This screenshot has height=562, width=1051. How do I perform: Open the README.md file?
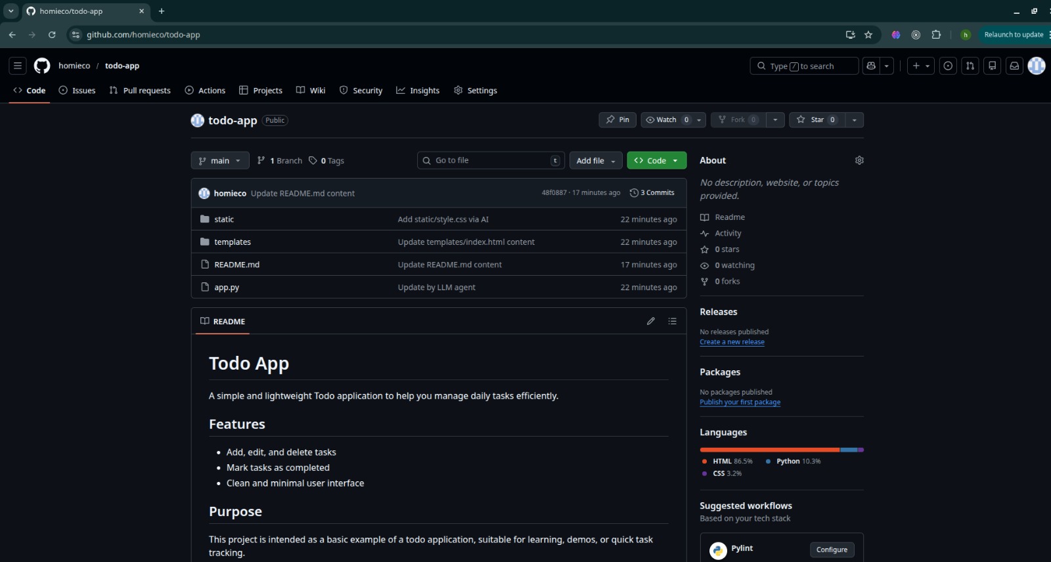(236, 265)
